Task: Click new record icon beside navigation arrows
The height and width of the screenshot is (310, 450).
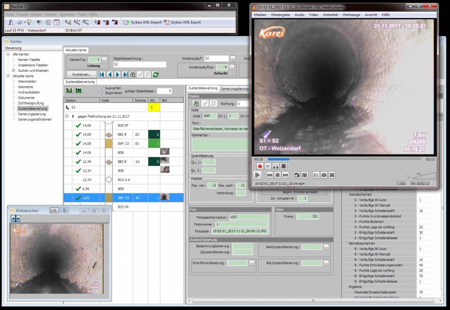Action: click(x=132, y=75)
